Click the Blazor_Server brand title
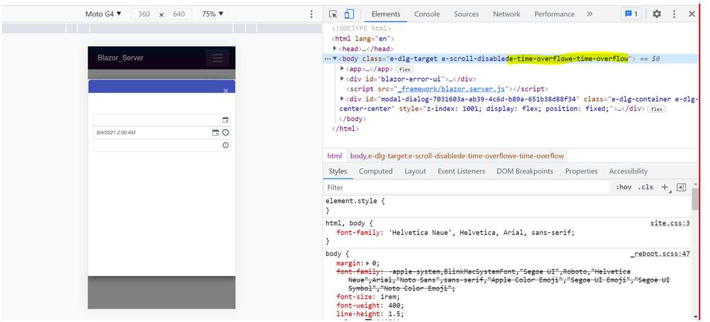This screenshot has width=710, height=322. click(x=120, y=58)
